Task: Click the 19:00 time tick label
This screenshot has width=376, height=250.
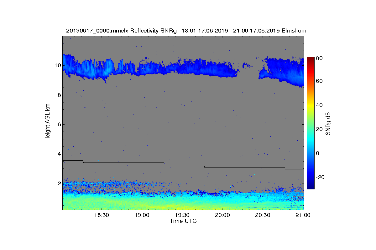Action: point(142,215)
